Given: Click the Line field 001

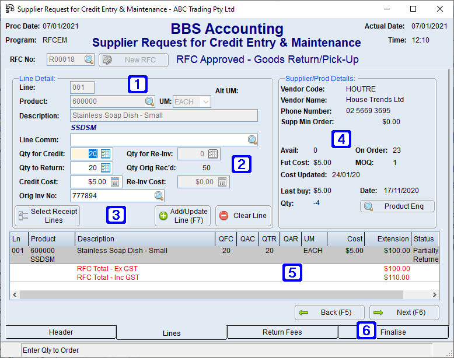Looking at the screenshot, I should (x=82, y=87).
